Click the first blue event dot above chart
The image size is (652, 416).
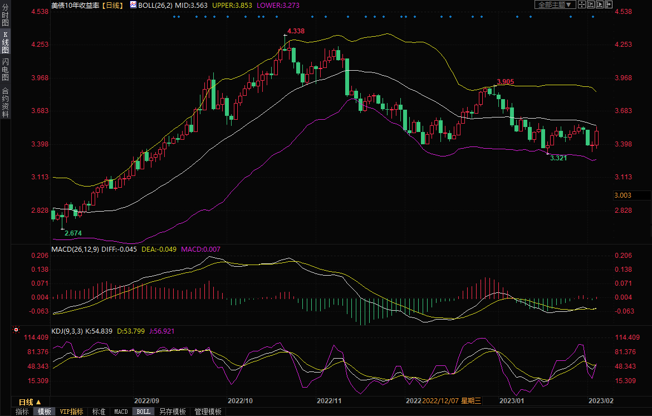pos(174,17)
